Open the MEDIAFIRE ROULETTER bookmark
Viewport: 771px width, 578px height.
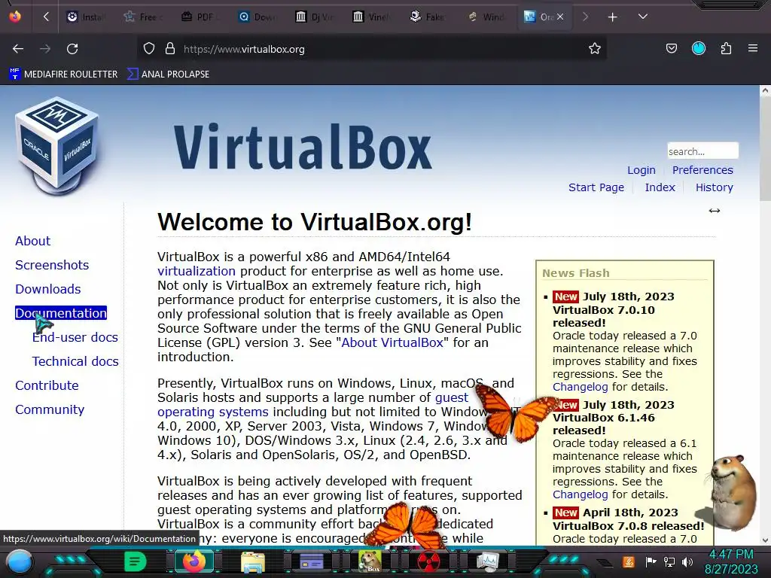tap(63, 75)
